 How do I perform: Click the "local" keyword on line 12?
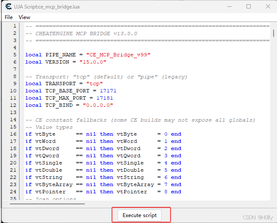coord(34,105)
